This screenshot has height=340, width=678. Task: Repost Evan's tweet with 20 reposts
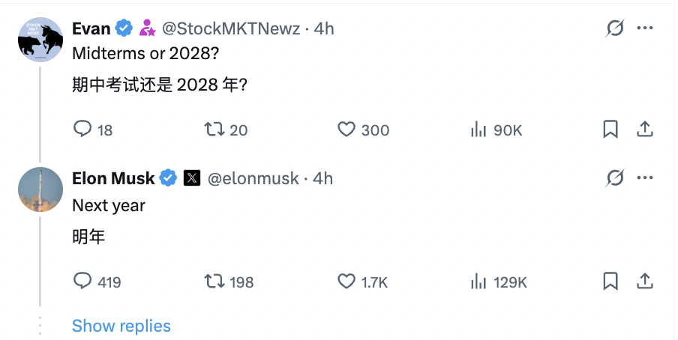[214, 130]
